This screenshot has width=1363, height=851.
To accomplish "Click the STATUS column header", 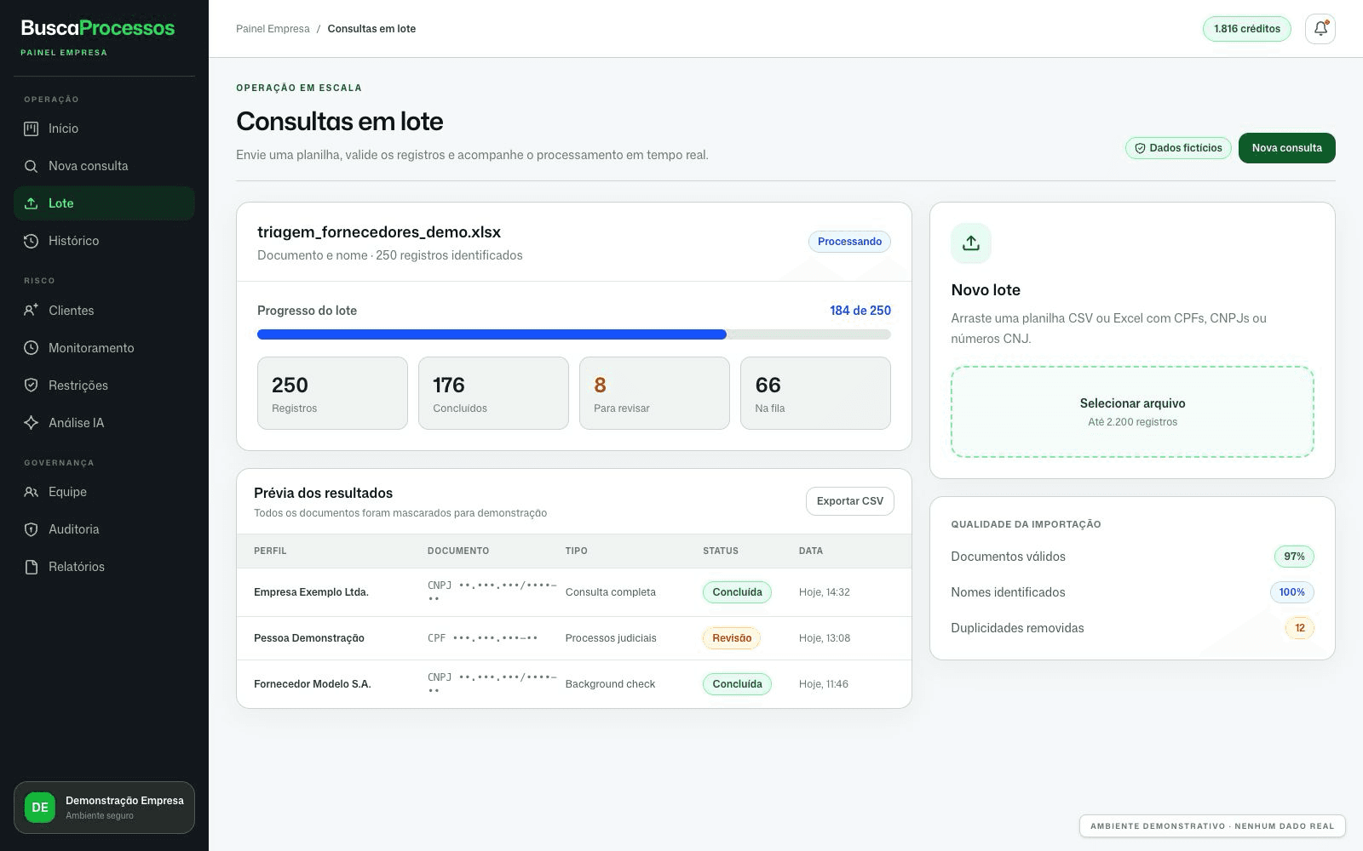I will coord(721,551).
